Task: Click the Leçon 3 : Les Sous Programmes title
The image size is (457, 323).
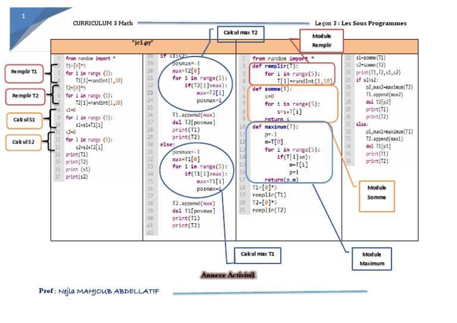Action: pyautogui.click(x=368, y=23)
